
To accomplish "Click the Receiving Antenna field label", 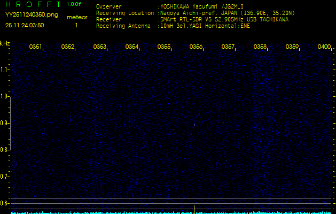I will (123, 26).
